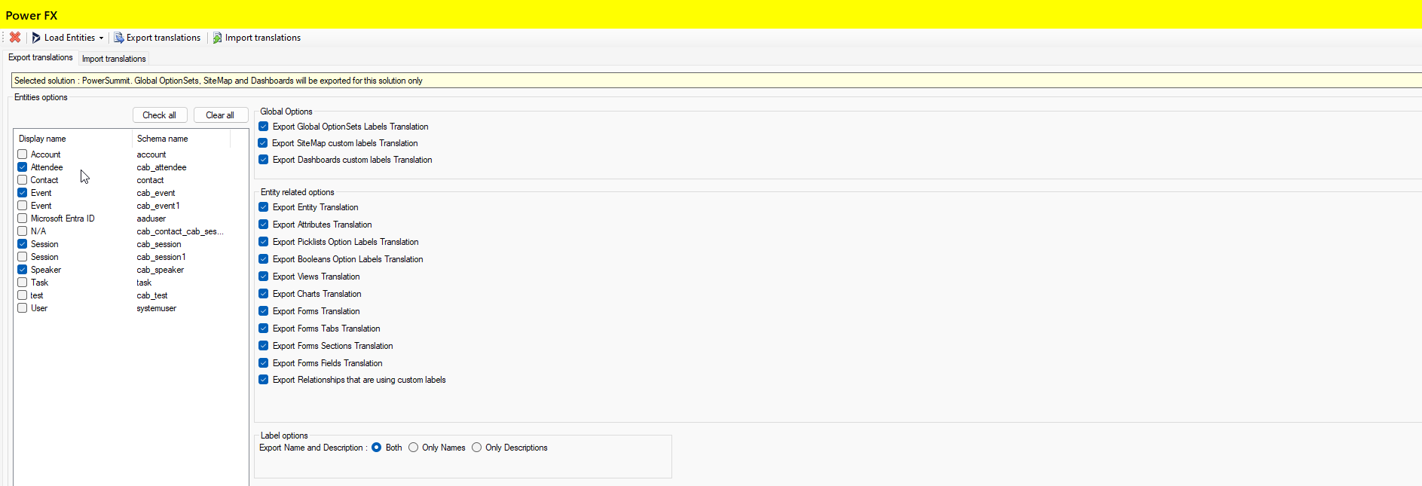Click the Selected solution PowerSummit info banner
Screen dimensions: 1422x486
[x=716, y=81]
